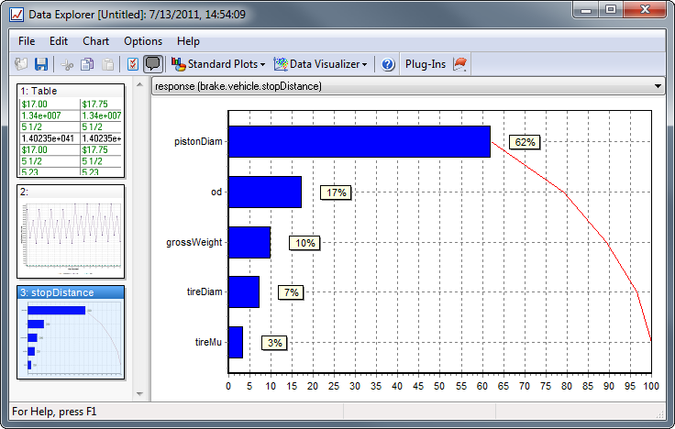Click the blue pistonDiam bar
This screenshot has height=429, width=675.
tap(358, 142)
